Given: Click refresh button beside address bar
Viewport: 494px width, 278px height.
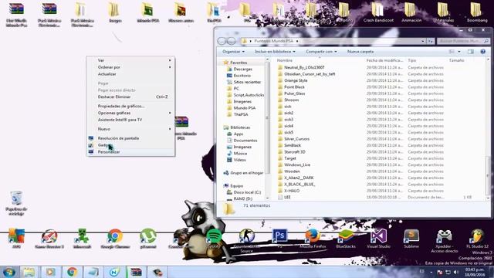Looking at the screenshot, I should pyautogui.click(x=431, y=41).
